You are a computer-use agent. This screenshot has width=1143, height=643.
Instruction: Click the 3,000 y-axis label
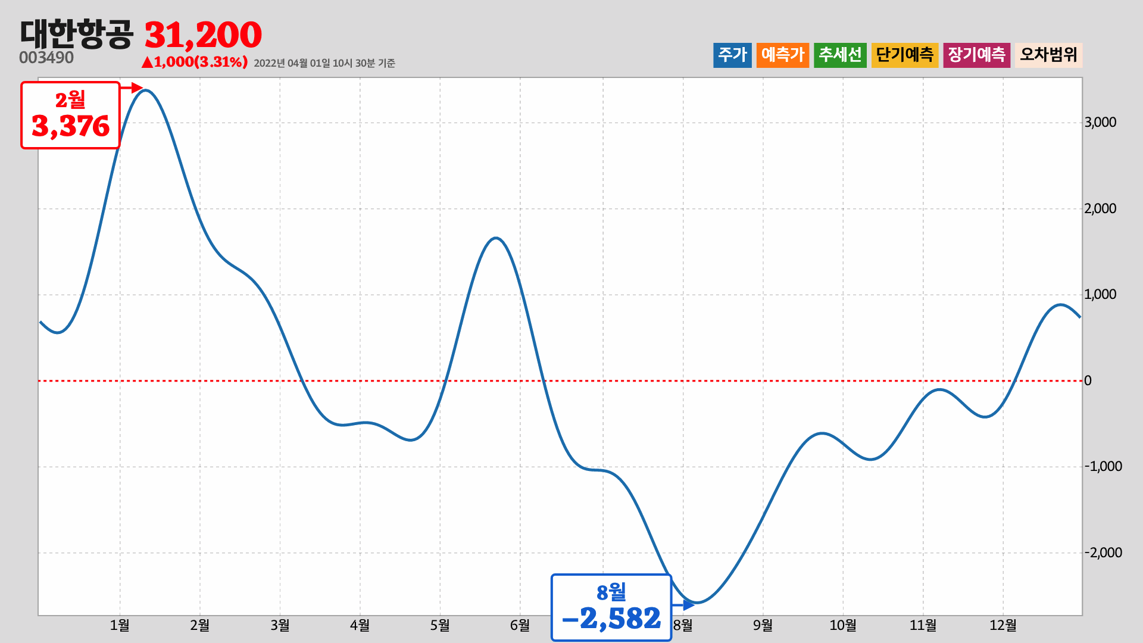click(1100, 123)
